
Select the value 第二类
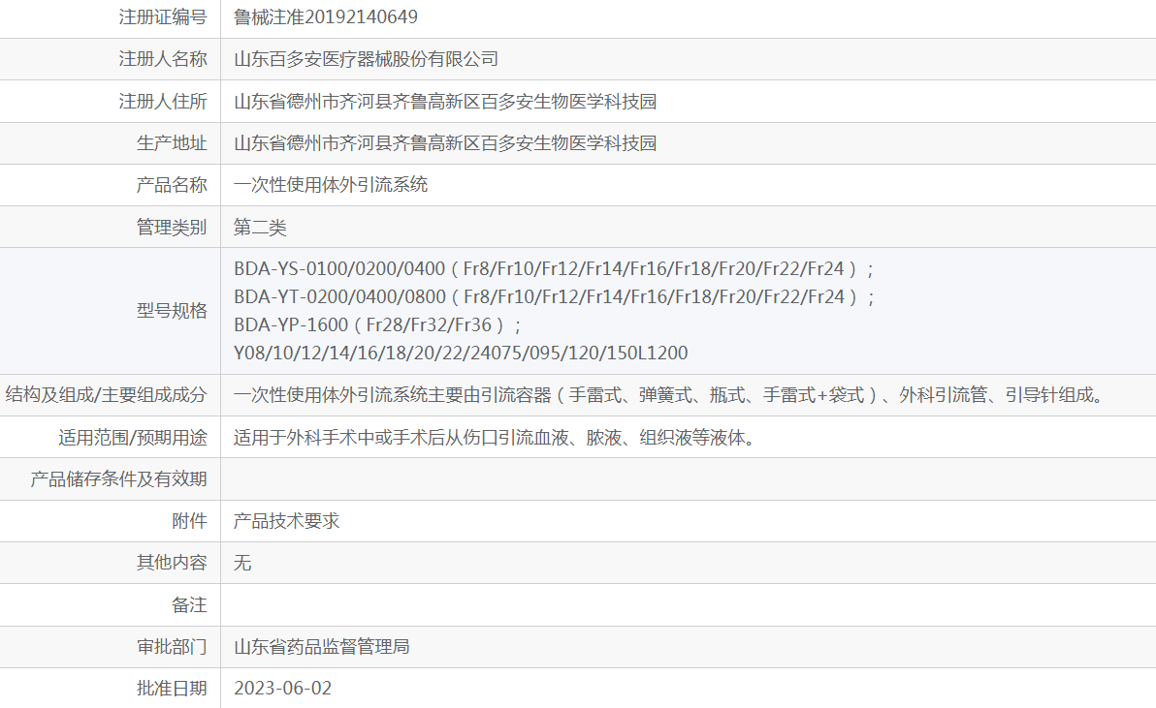click(260, 227)
